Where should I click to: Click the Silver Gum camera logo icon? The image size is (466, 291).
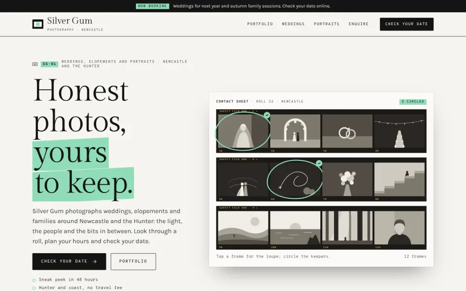pyautogui.click(x=38, y=24)
